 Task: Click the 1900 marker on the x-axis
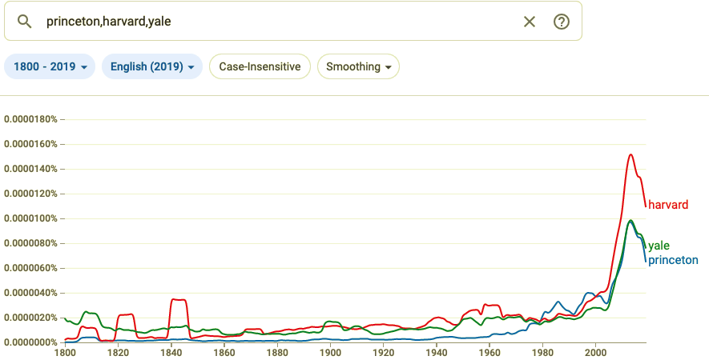click(x=330, y=352)
